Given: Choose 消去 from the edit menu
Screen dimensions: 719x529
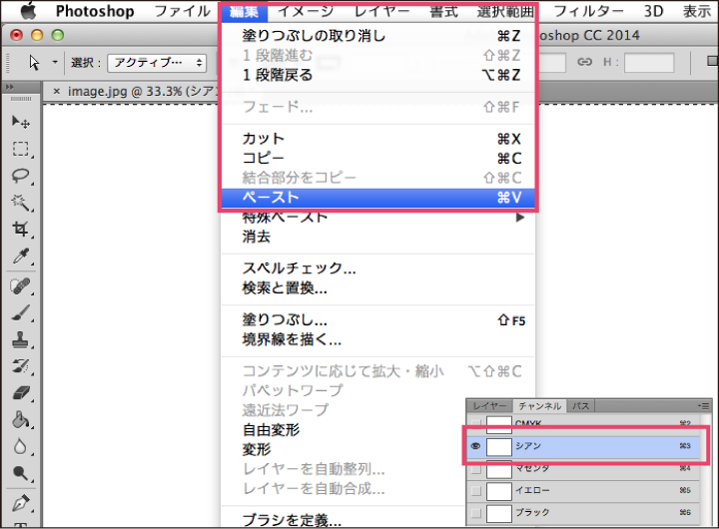Looking at the screenshot, I should [377, 237].
